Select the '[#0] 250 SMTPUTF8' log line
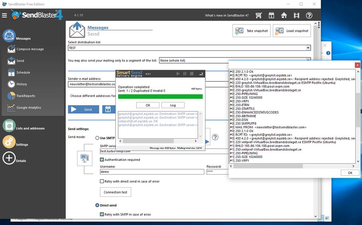Viewport: 362px width, 225px height. click(x=243, y=123)
